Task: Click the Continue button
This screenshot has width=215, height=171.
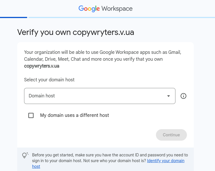Action: point(171,135)
